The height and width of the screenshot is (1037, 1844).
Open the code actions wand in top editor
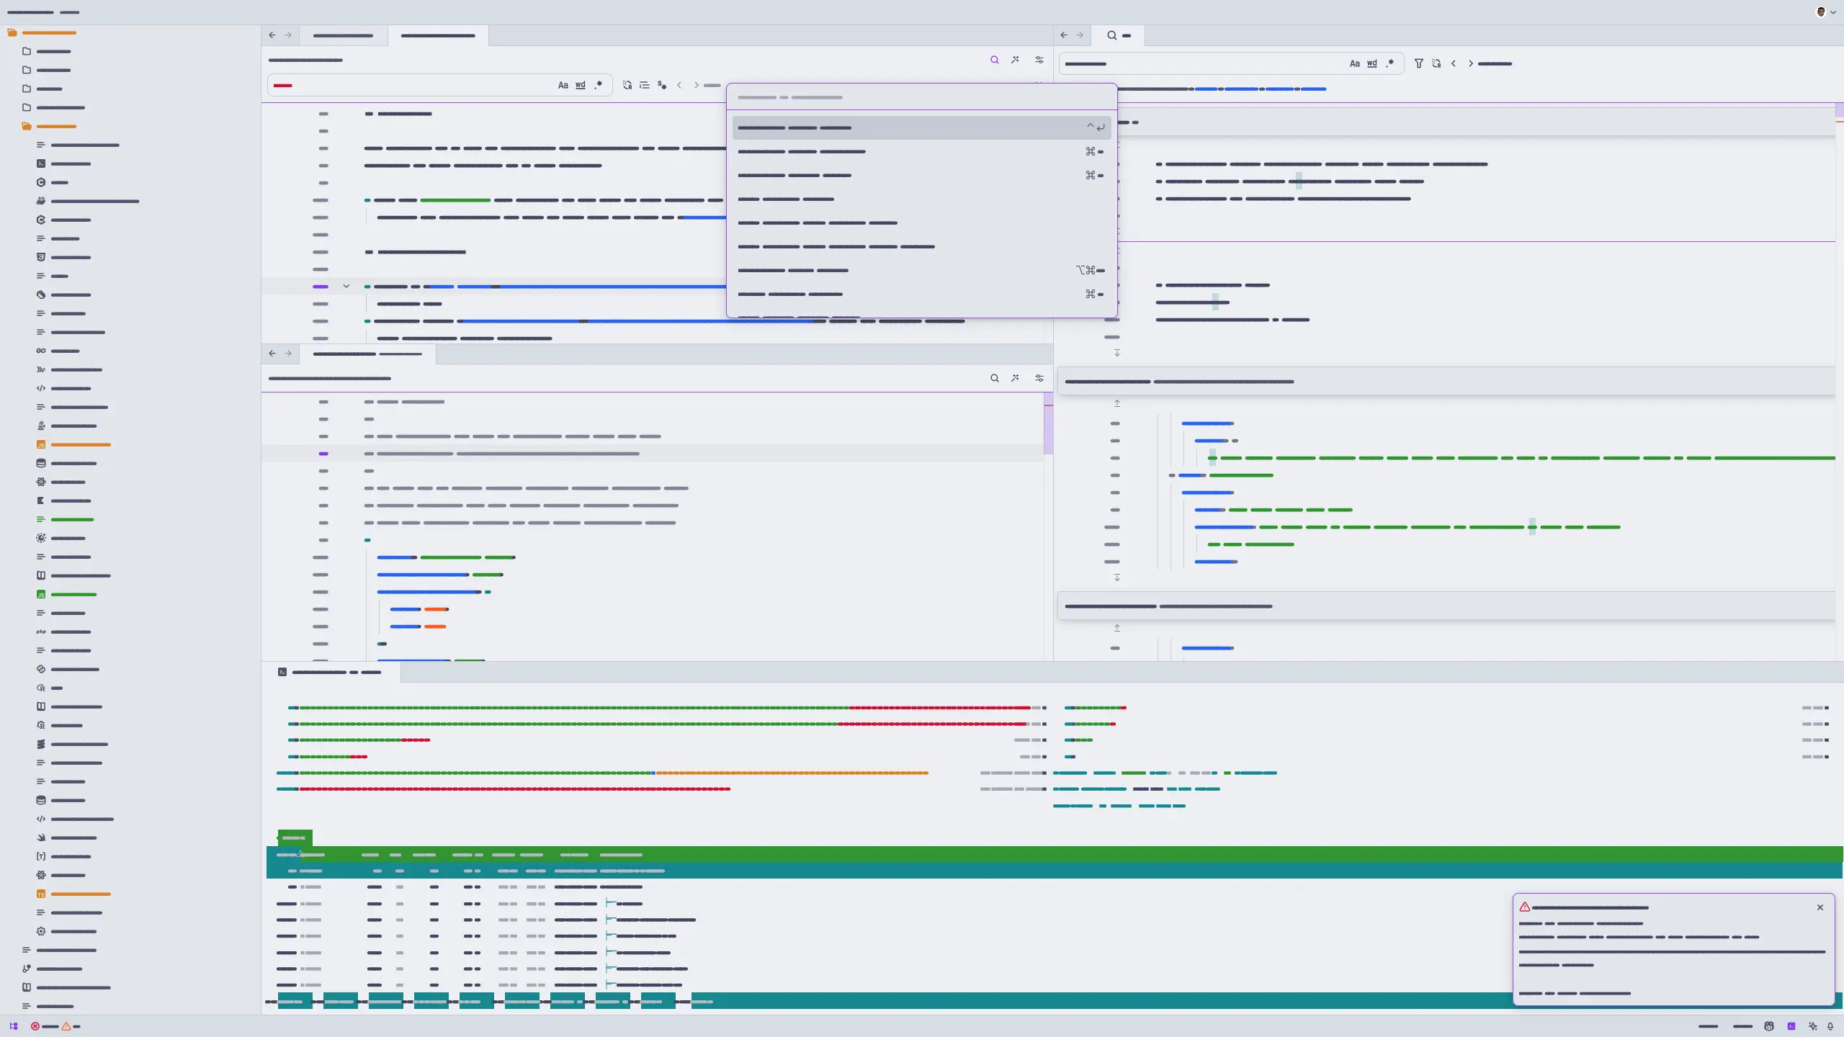[x=1015, y=60]
